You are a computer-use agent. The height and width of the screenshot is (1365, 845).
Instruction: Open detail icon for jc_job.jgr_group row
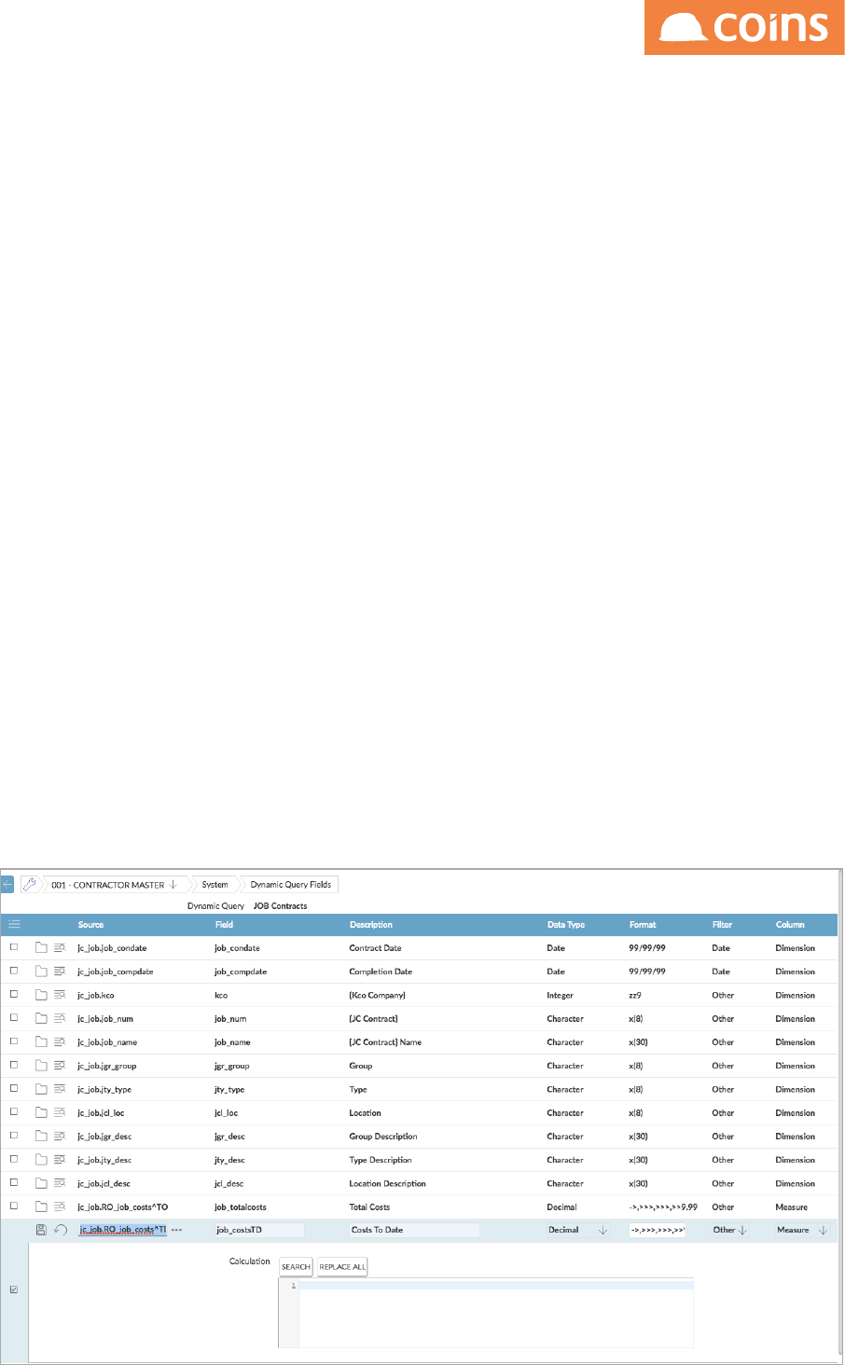pyautogui.click(x=60, y=1066)
